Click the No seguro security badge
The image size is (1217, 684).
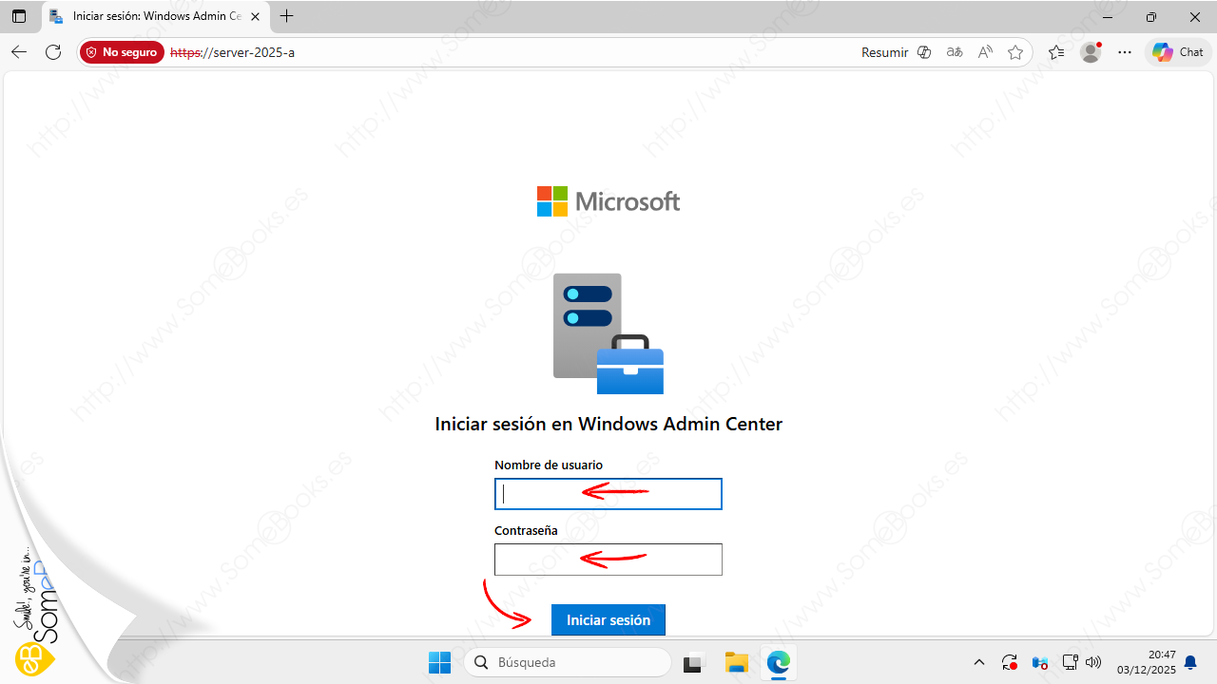[122, 52]
